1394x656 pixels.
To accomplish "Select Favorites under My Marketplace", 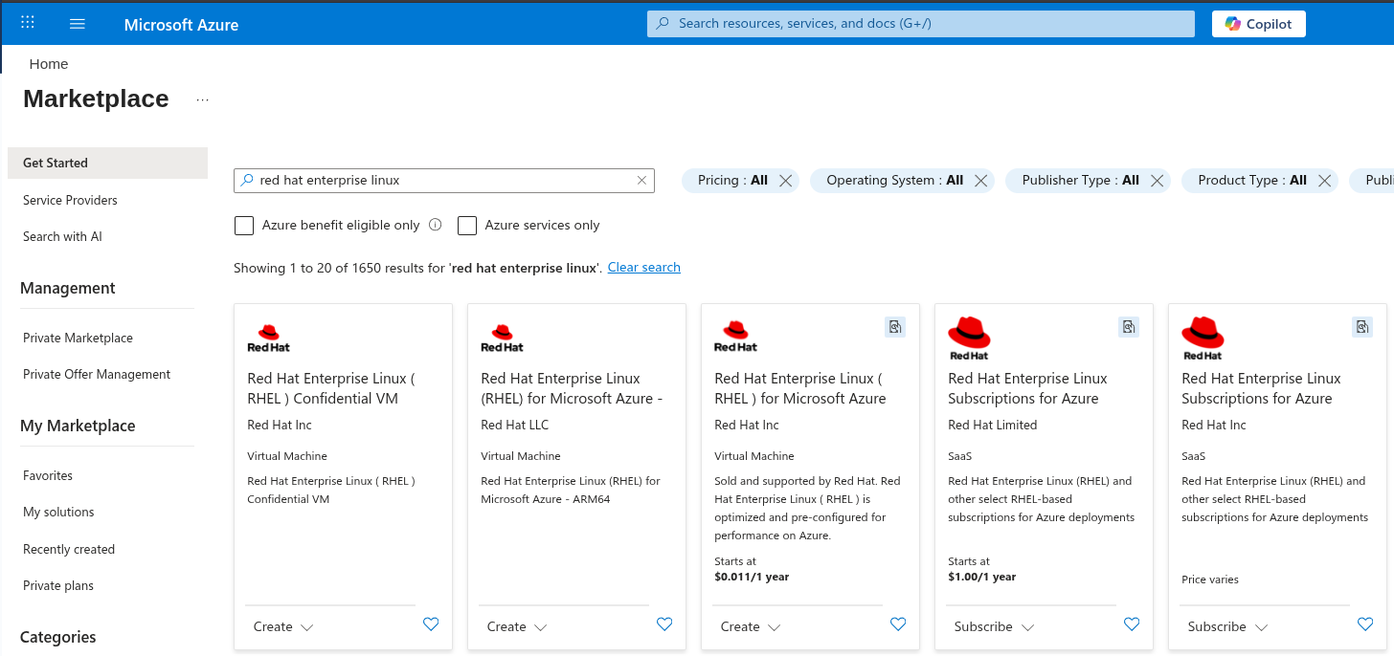I will 48,475.
